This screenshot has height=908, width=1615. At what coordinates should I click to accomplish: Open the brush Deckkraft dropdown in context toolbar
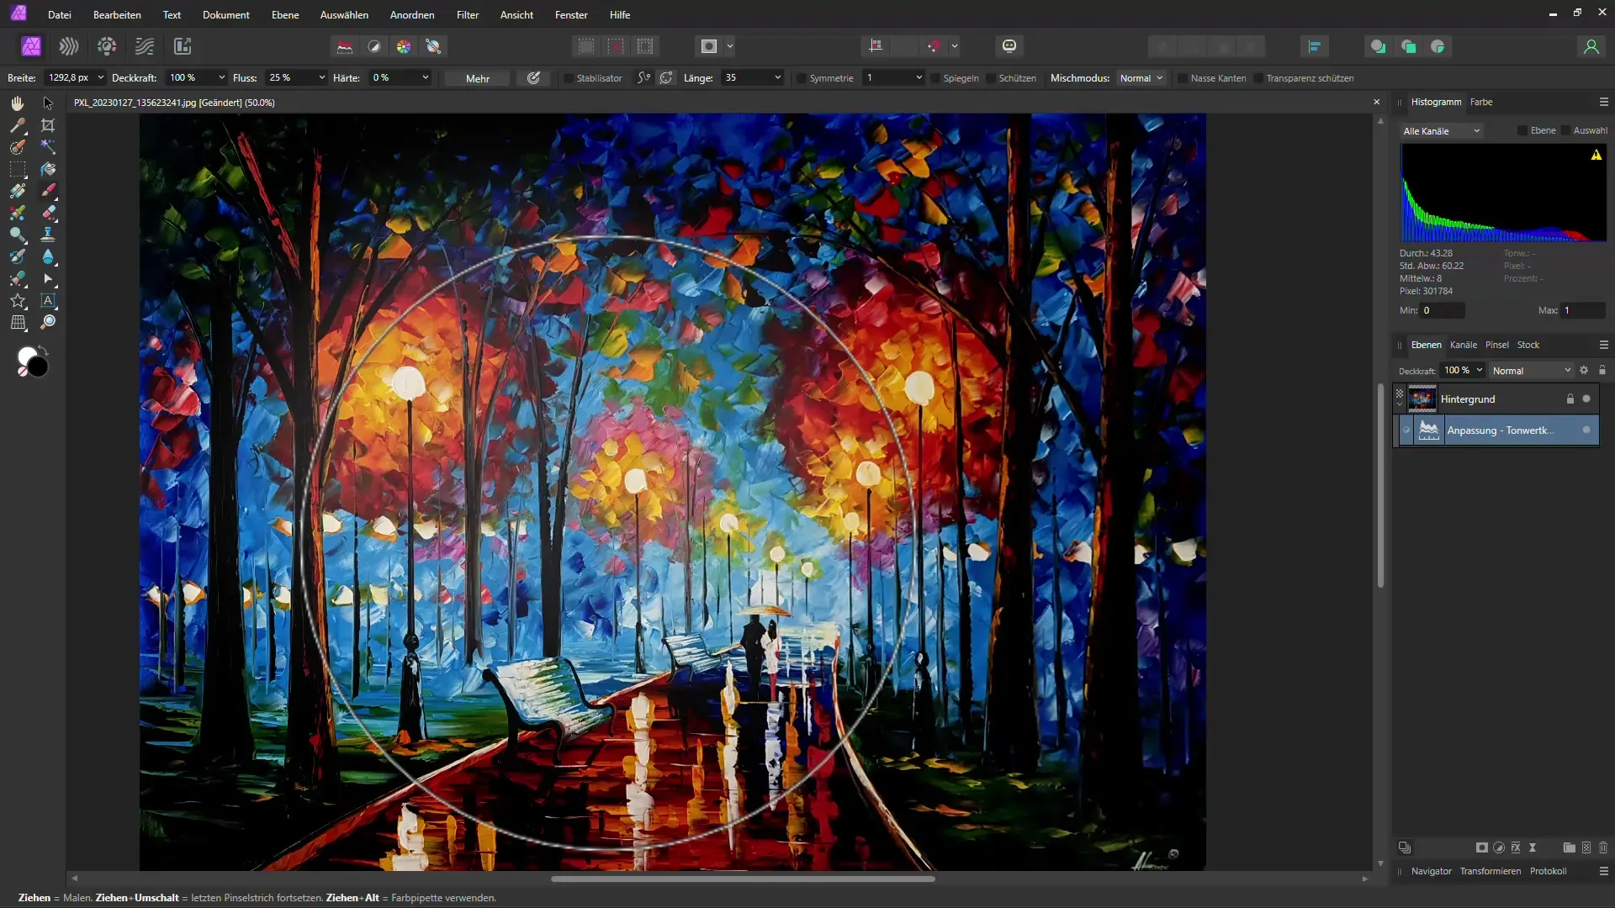[221, 77]
